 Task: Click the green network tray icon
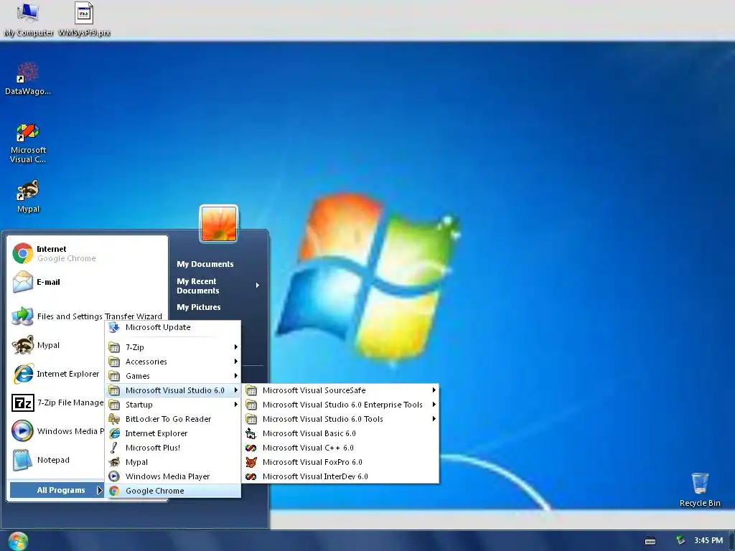click(680, 540)
